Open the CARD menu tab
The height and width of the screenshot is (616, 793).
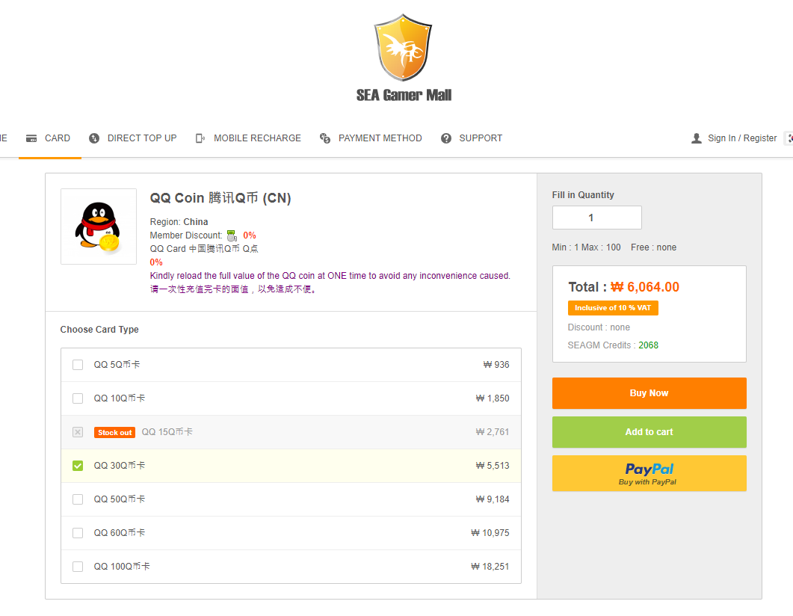point(49,138)
